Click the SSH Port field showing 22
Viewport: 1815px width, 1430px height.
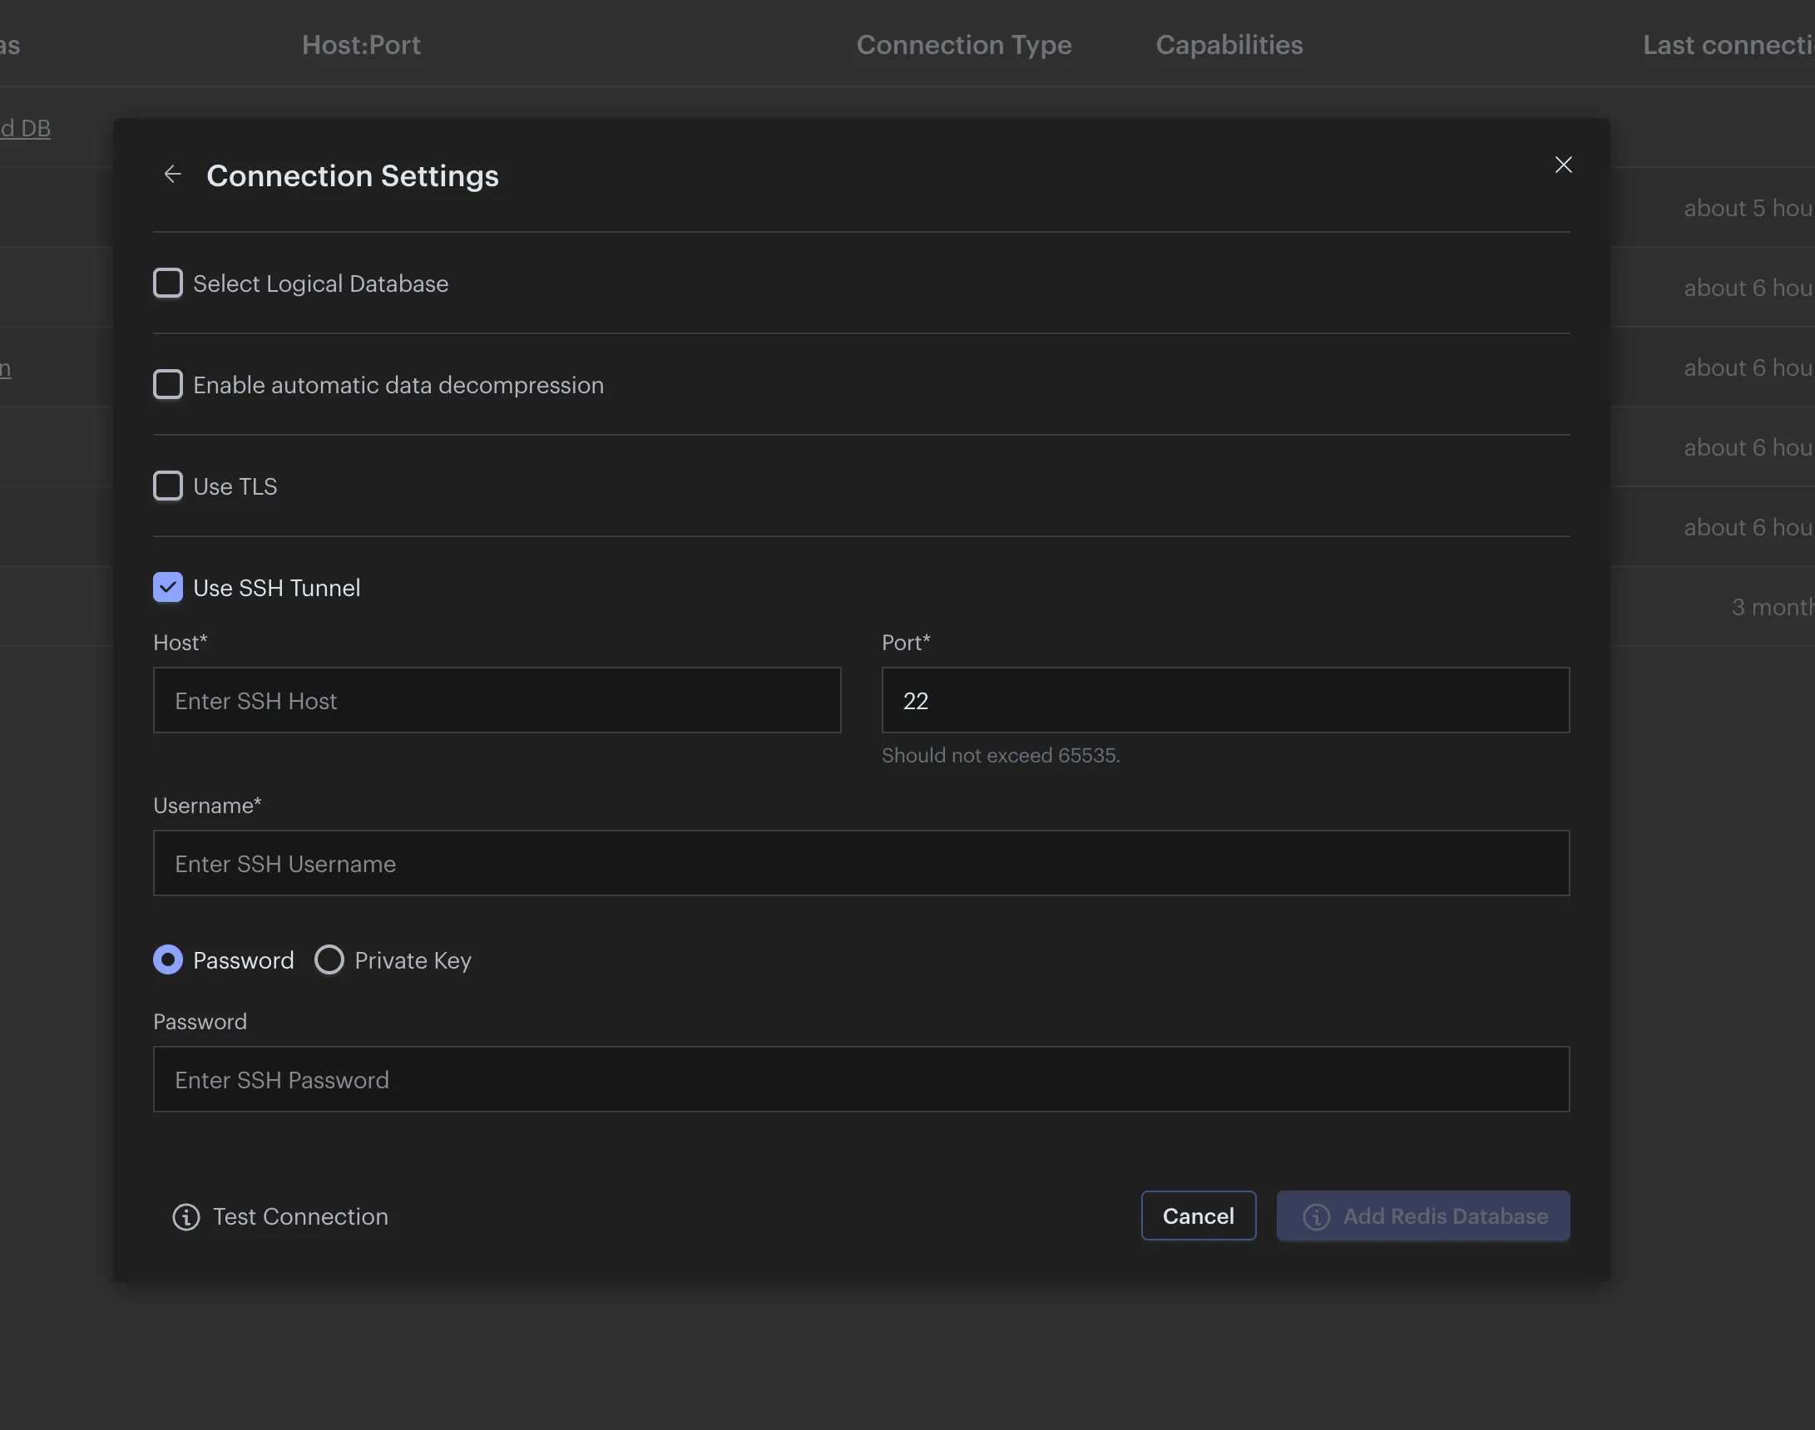pyautogui.click(x=1224, y=700)
